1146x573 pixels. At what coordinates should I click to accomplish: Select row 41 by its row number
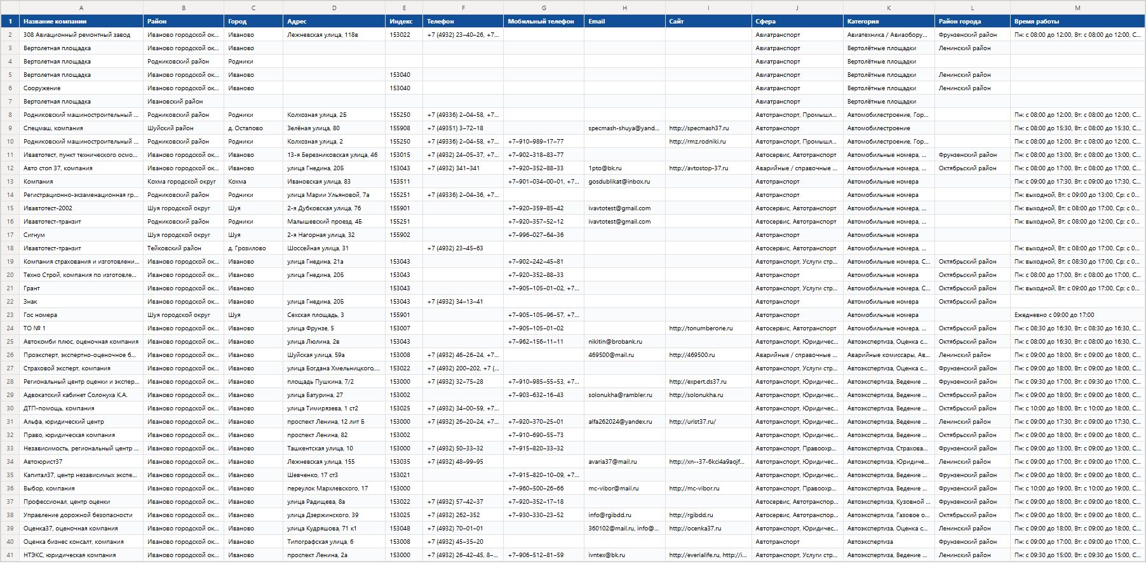tap(10, 555)
